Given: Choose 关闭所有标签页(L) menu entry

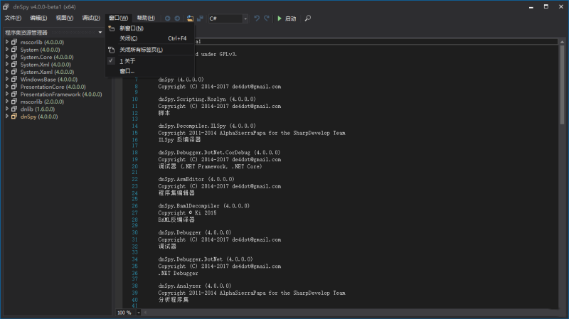Looking at the screenshot, I should [x=150, y=50].
